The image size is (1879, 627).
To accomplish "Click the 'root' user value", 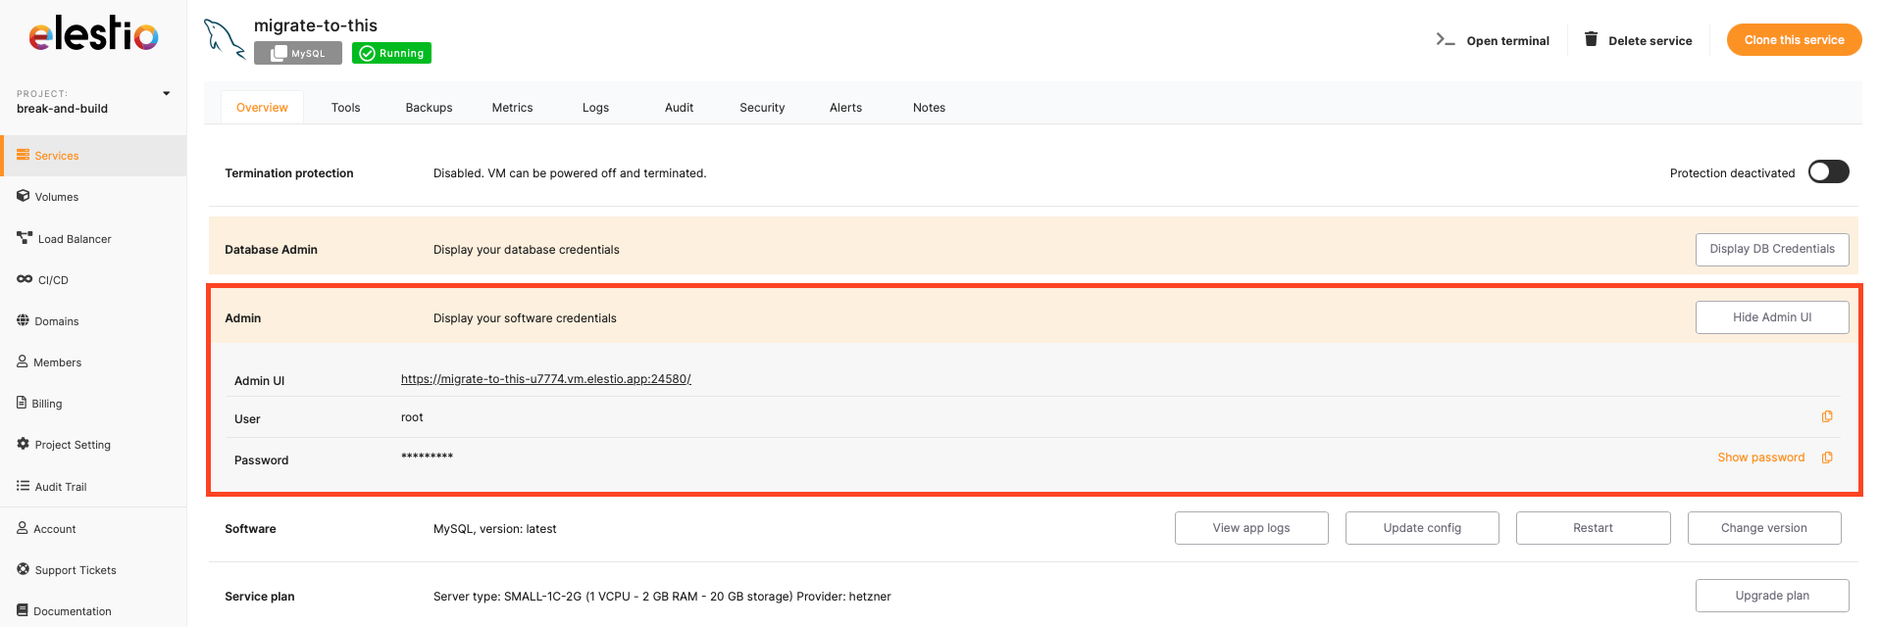I will (x=412, y=417).
